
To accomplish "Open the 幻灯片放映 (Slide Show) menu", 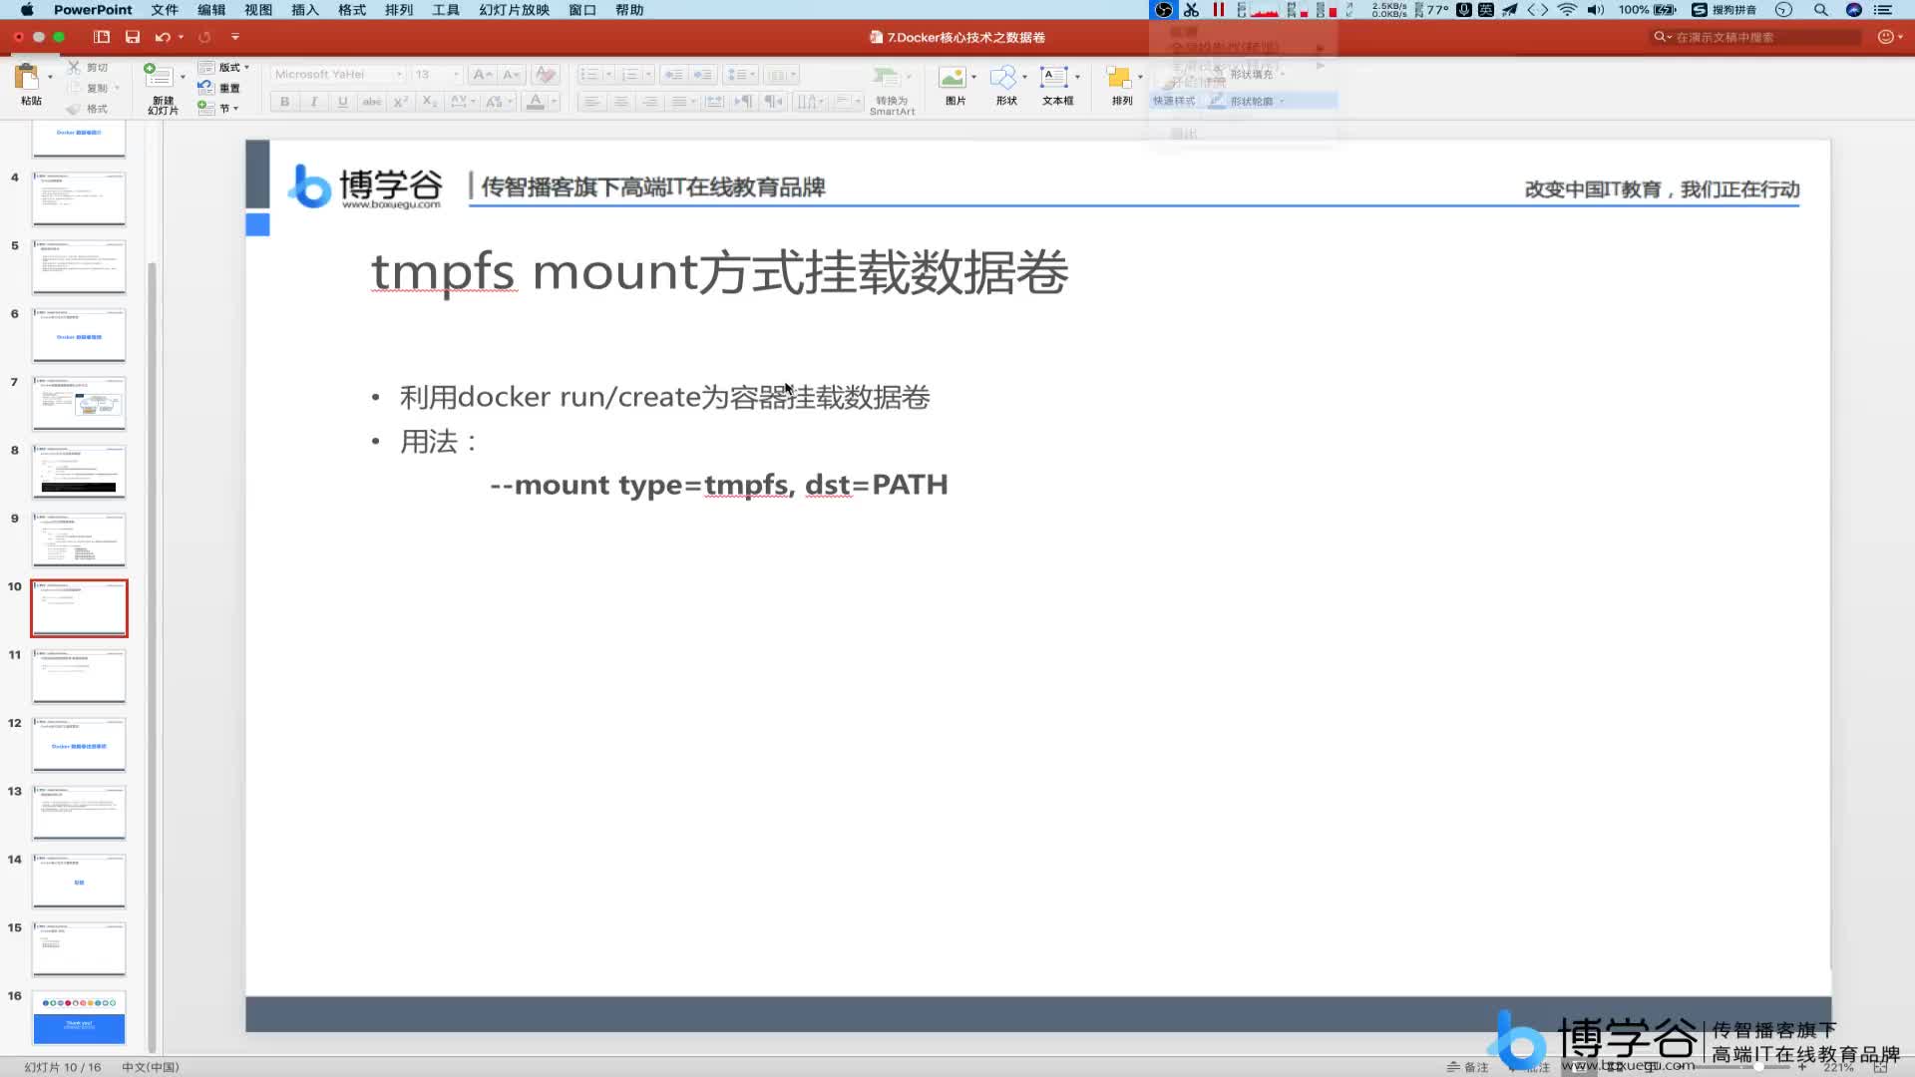I will coord(515,10).
